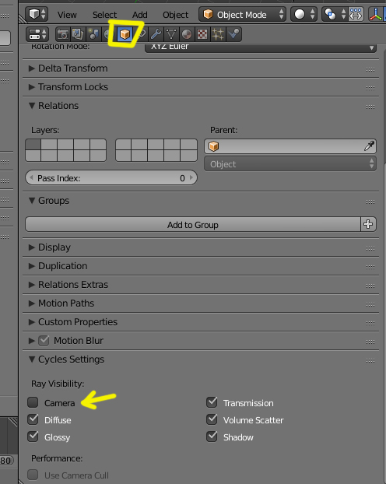The width and height of the screenshot is (386, 484).
Task: Collapse the Cycles Settings panel
Action: pyautogui.click(x=201, y=359)
